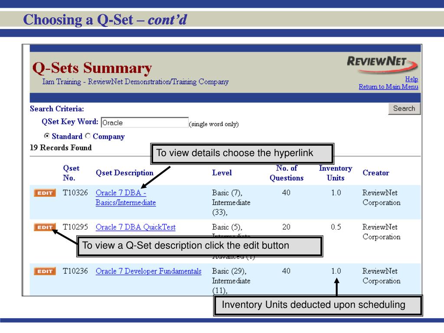This screenshot has height=333, width=444.
Task: Click Qset number T10326
Action: point(75,193)
